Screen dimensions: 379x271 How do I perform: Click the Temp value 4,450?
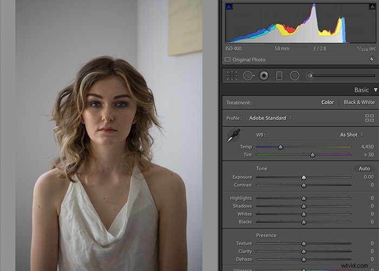[x=368, y=147]
